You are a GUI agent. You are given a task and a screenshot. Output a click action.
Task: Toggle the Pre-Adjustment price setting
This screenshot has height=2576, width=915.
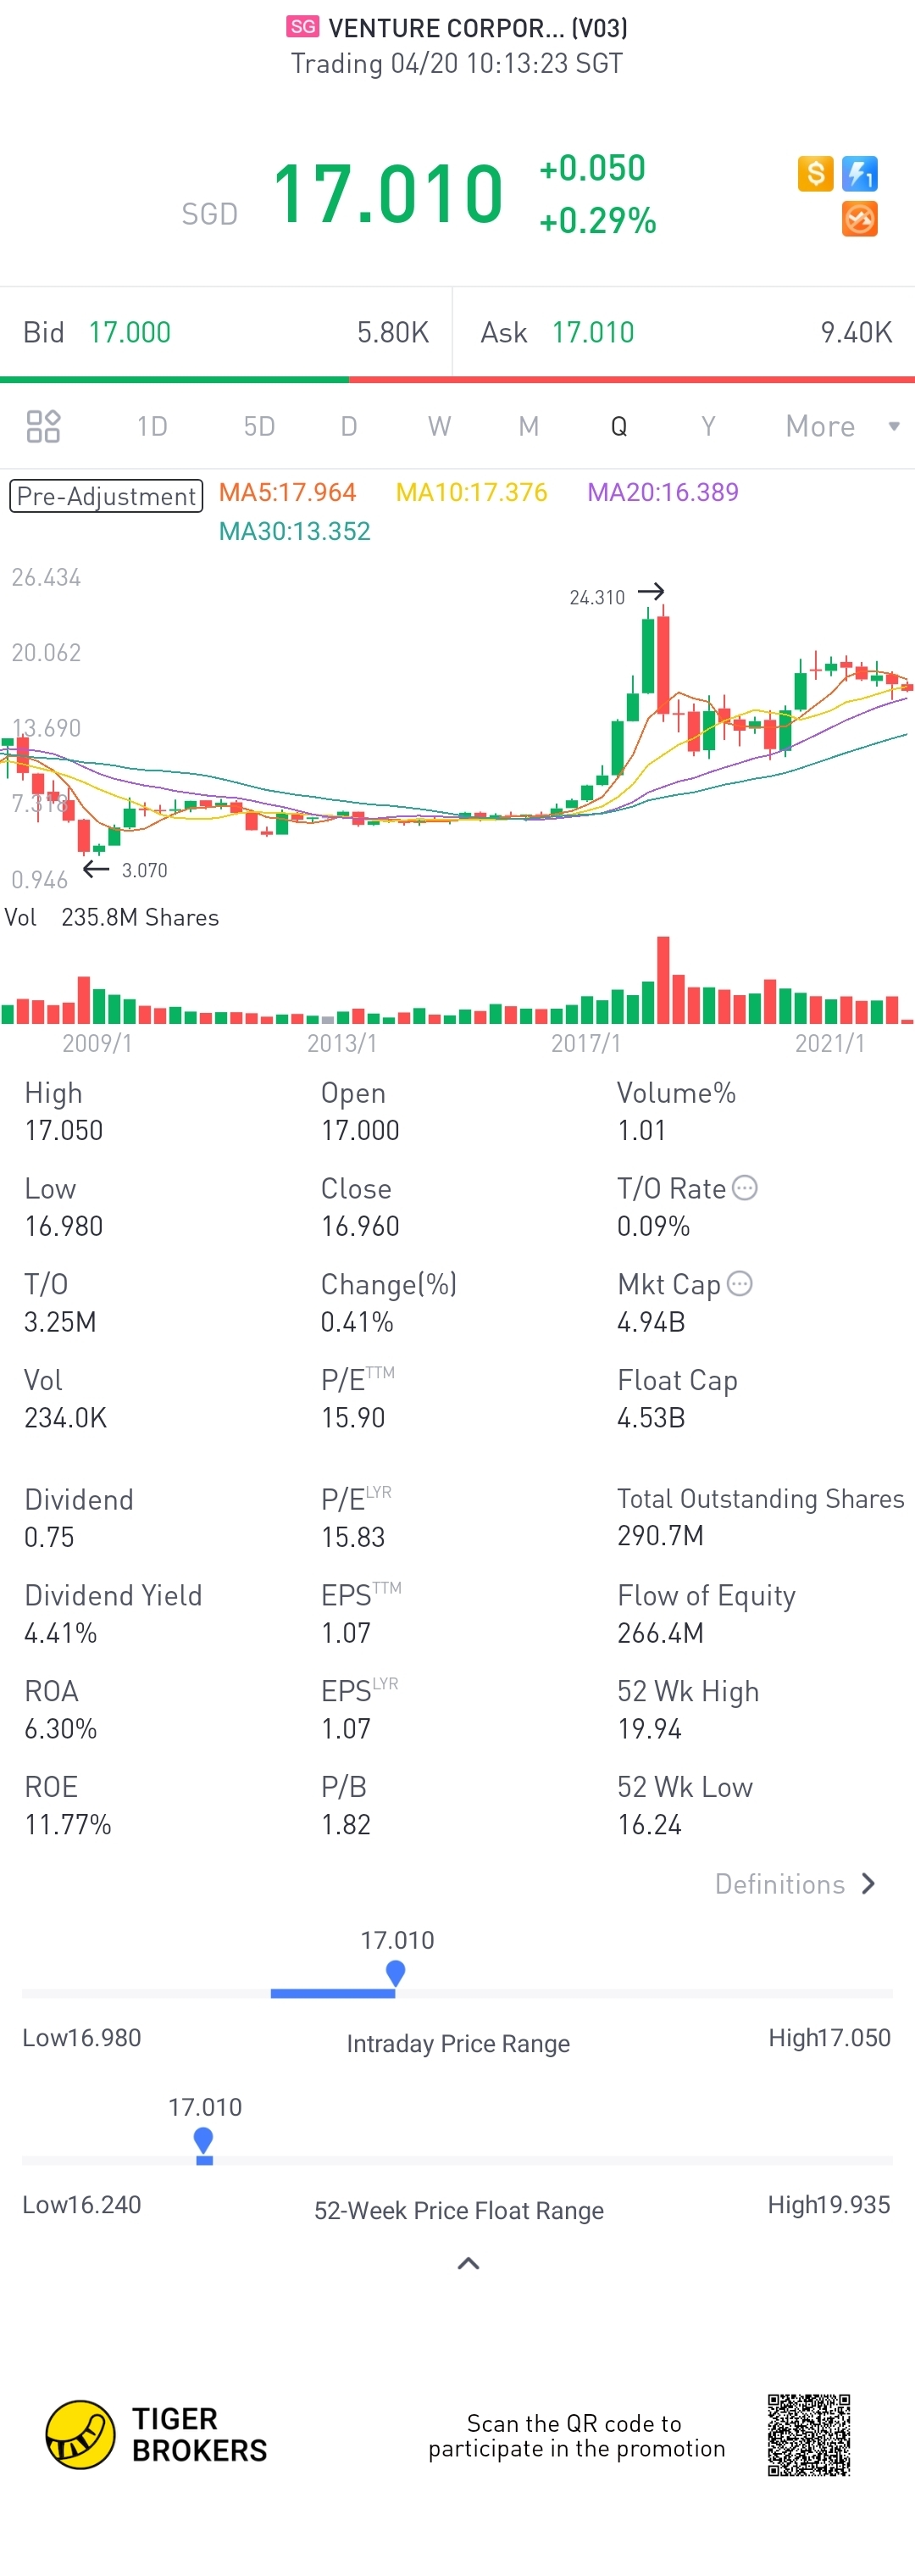pyautogui.click(x=107, y=496)
